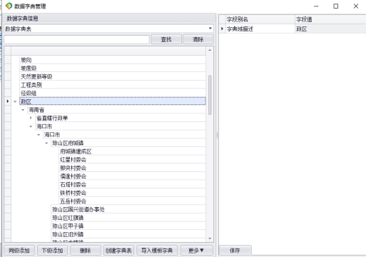Collapse the 政区 tree node
Screen dimensions: 366x257
tap(15, 101)
